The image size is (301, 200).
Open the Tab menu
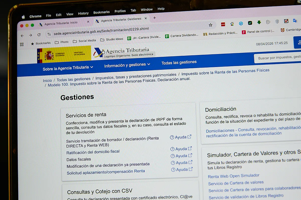point(133,10)
